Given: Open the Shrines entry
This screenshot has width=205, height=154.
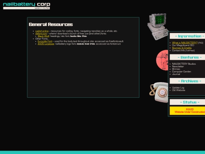Looking at the screenshot, I should pos(176,69).
